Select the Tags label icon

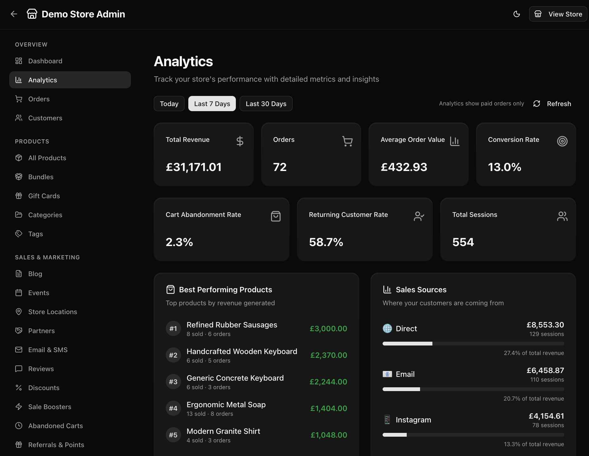pos(19,234)
